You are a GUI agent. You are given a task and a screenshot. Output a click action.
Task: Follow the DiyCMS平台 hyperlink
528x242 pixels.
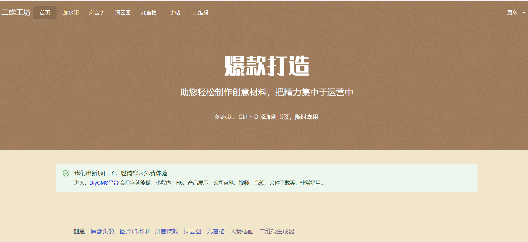coord(104,183)
